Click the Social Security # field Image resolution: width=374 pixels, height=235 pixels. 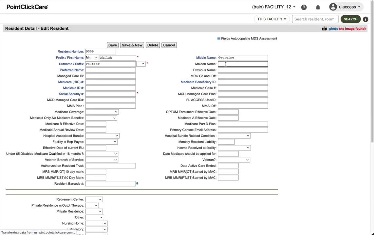click(x=110, y=94)
